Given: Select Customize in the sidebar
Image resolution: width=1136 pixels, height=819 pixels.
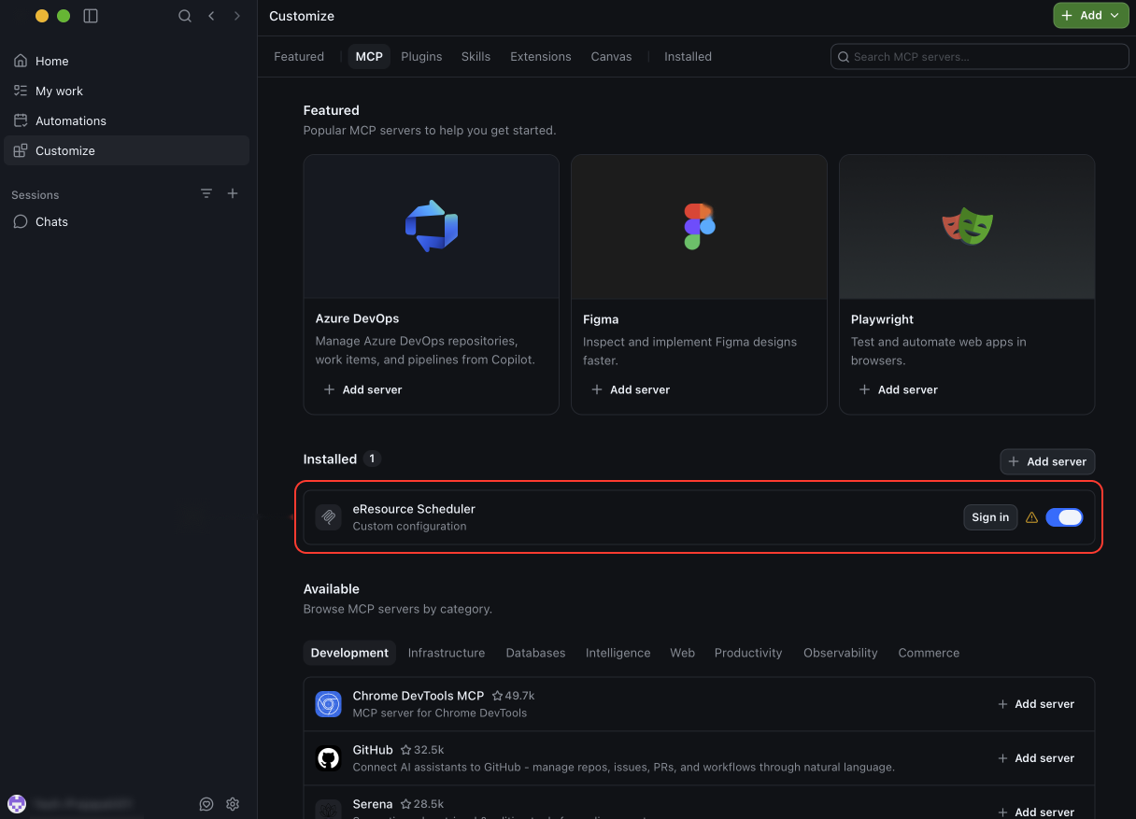Looking at the screenshot, I should [127, 150].
